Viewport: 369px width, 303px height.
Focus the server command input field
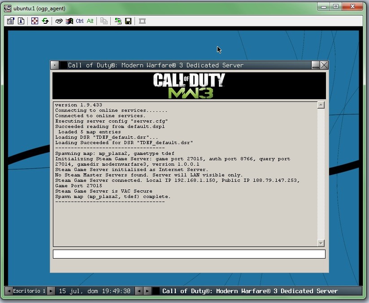pos(189,254)
